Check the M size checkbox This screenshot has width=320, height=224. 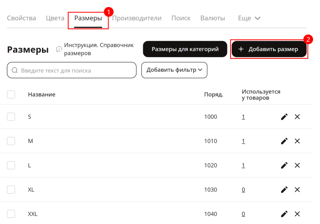click(x=11, y=141)
